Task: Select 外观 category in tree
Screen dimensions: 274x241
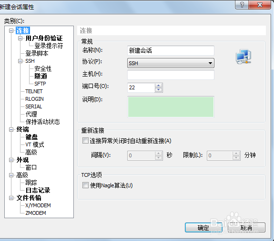Action: (x=22, y=160)
